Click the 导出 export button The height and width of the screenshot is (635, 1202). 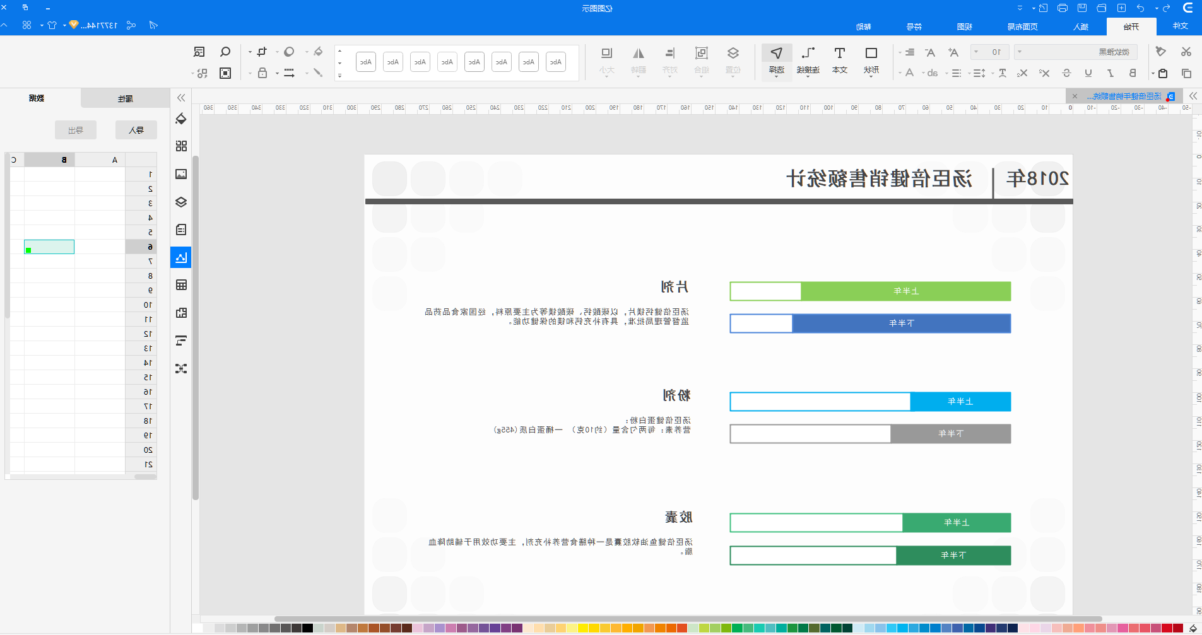click(76, 130)
